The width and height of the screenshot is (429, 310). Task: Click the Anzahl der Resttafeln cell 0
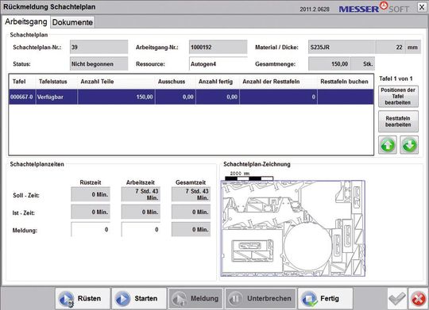pyautogui.click(x=278, y=97)
